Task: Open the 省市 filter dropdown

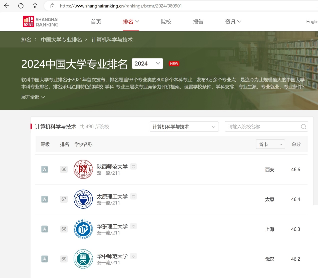Action: [270, 144]
